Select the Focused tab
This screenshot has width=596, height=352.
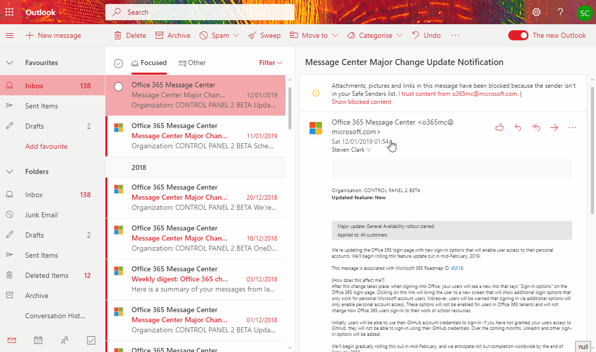pyautogui.click(x=149, y=63)
